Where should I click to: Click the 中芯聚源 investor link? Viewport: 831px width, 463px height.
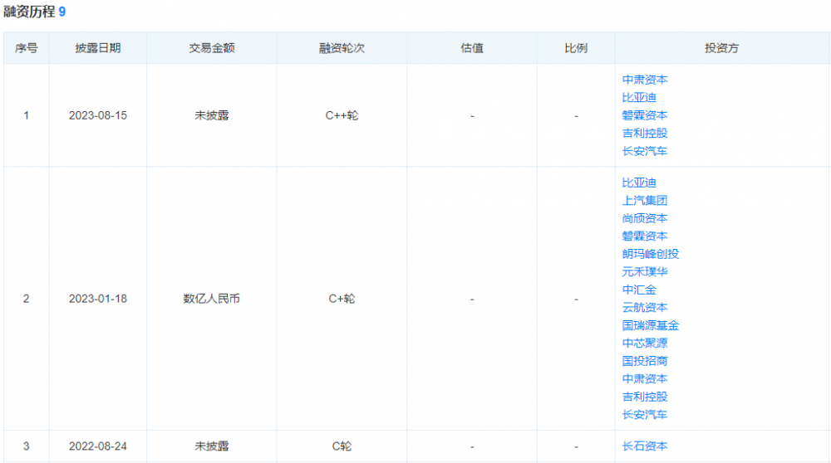coord(645,344)
